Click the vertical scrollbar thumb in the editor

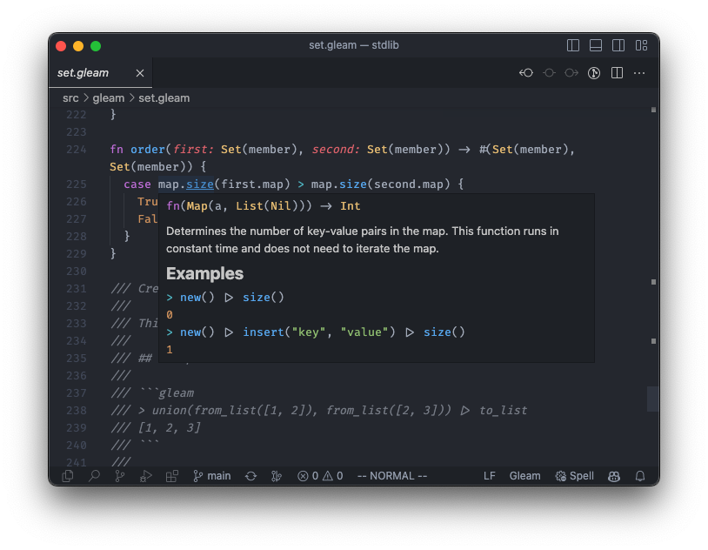tap(653, 399)
